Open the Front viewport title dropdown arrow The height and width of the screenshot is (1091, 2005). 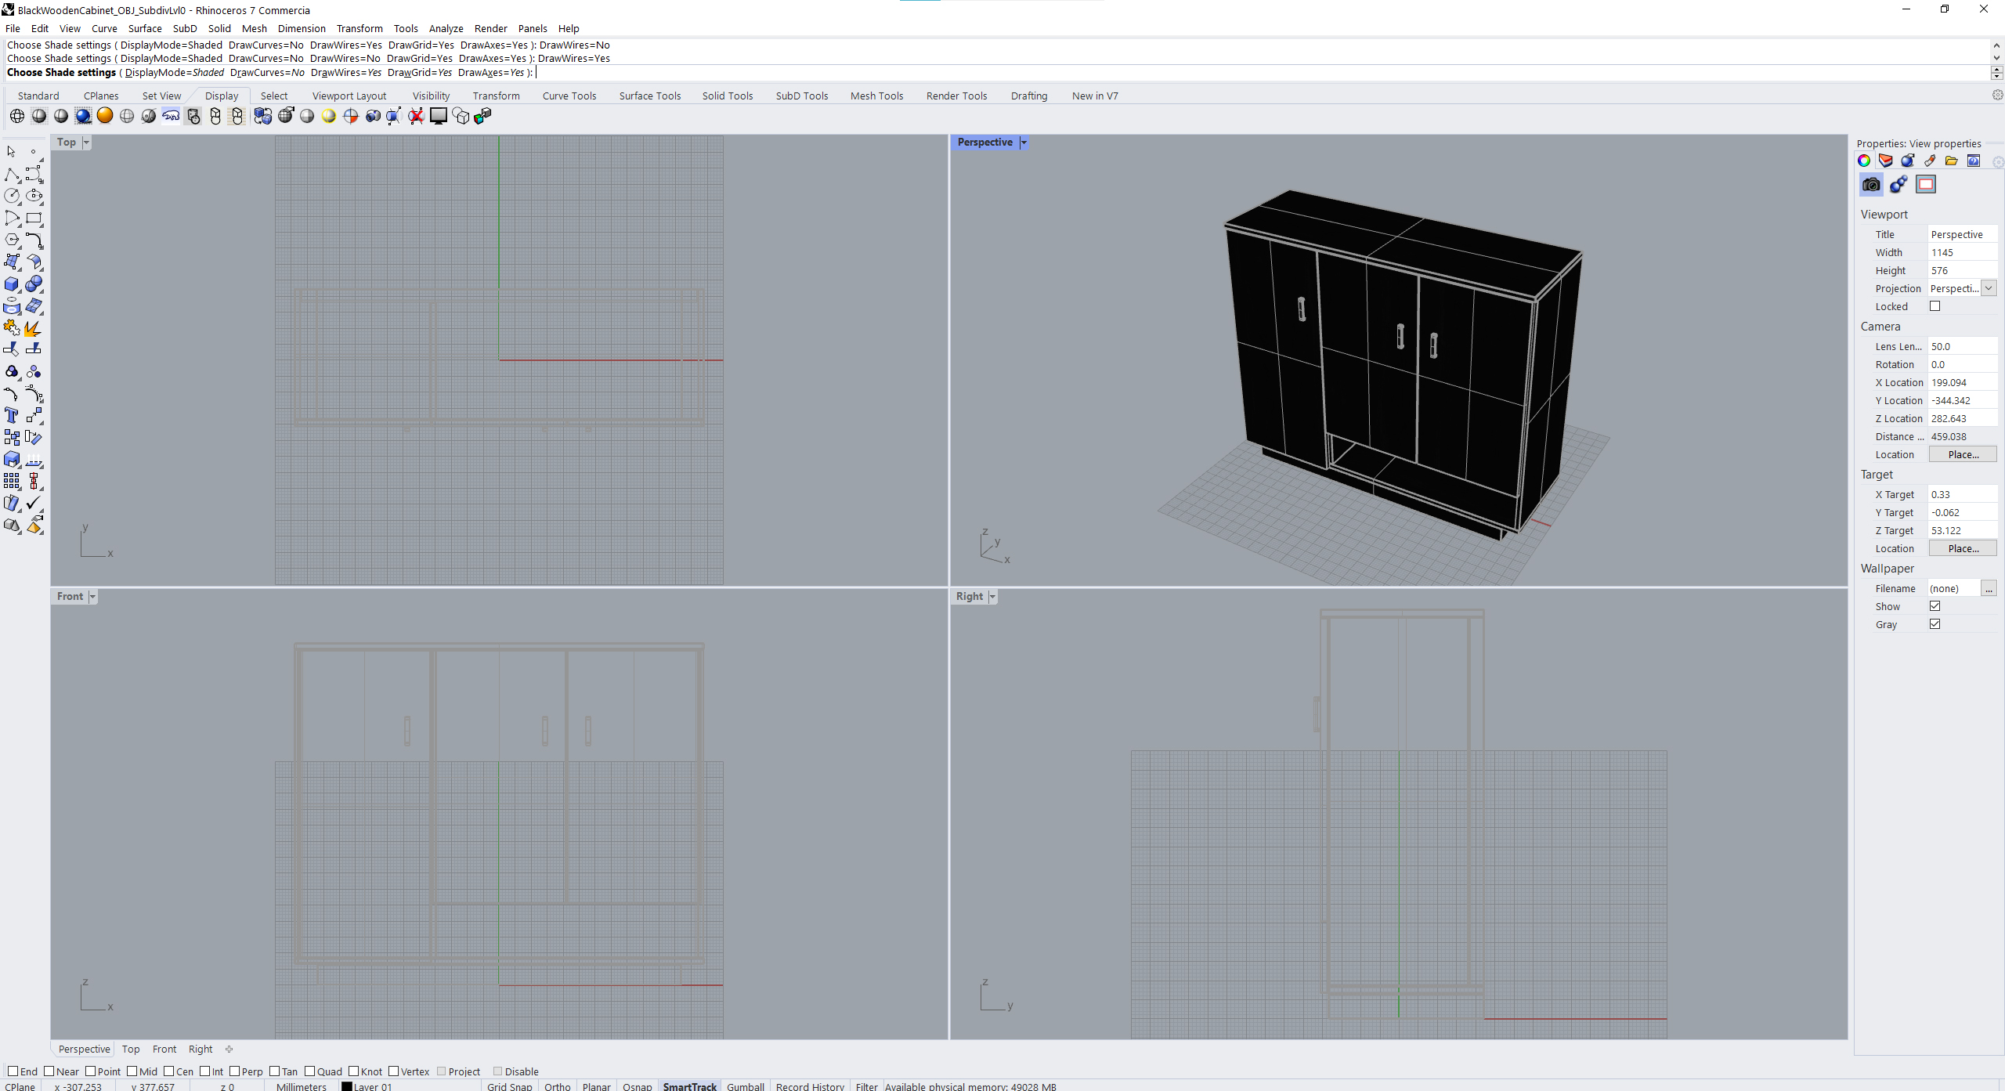(92, 597)
